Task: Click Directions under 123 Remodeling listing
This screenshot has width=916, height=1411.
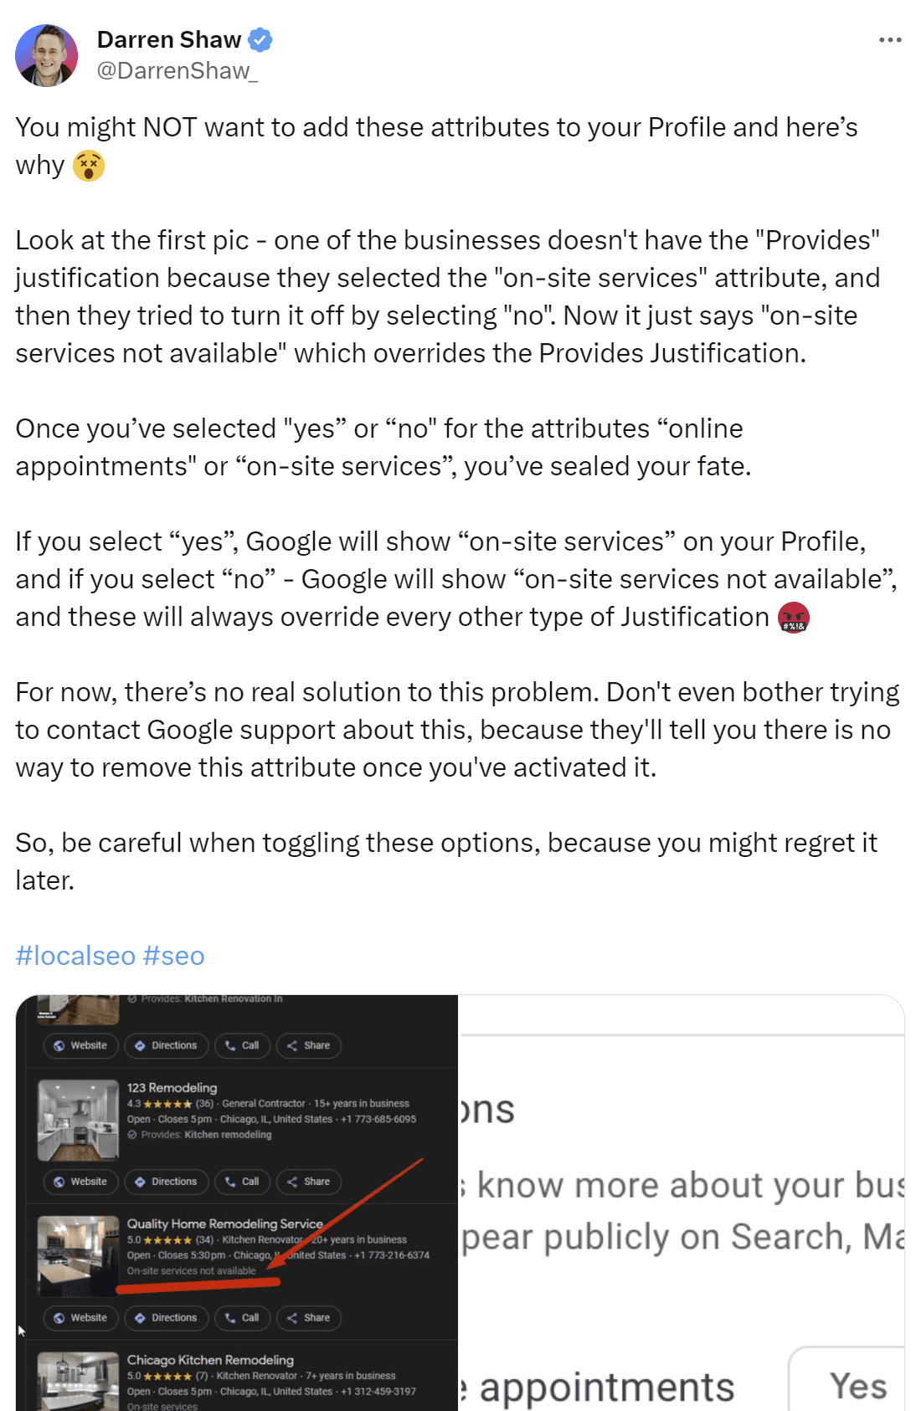Action: tap(166, 1182)
